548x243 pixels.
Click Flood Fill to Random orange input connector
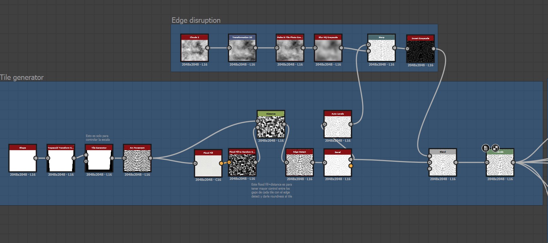[x=229, y=162]
